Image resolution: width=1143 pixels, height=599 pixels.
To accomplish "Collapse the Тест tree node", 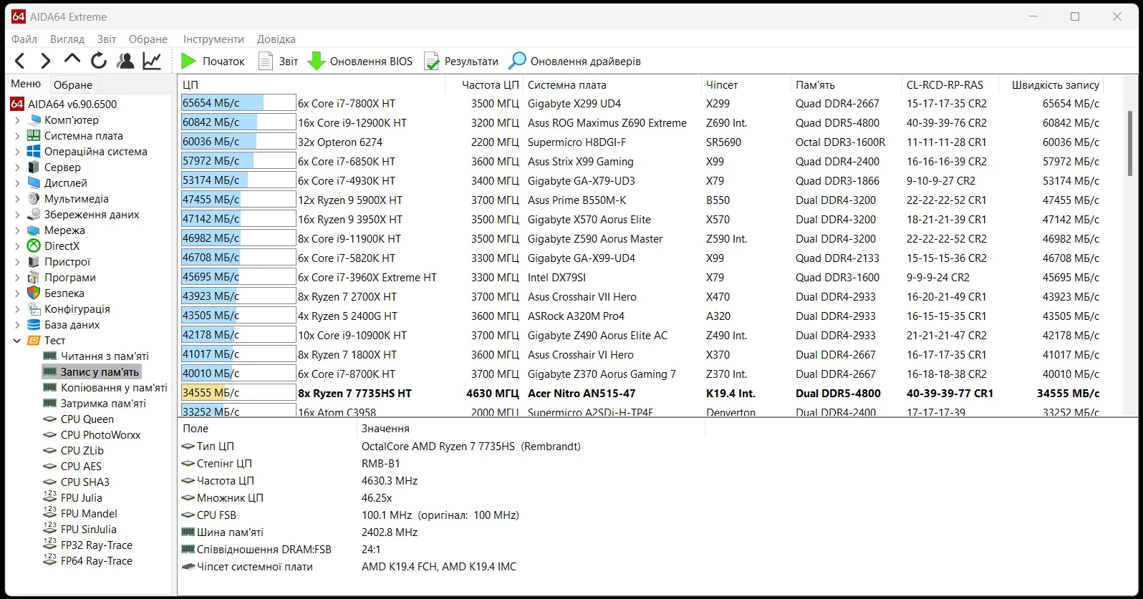I will coord(17,341).
